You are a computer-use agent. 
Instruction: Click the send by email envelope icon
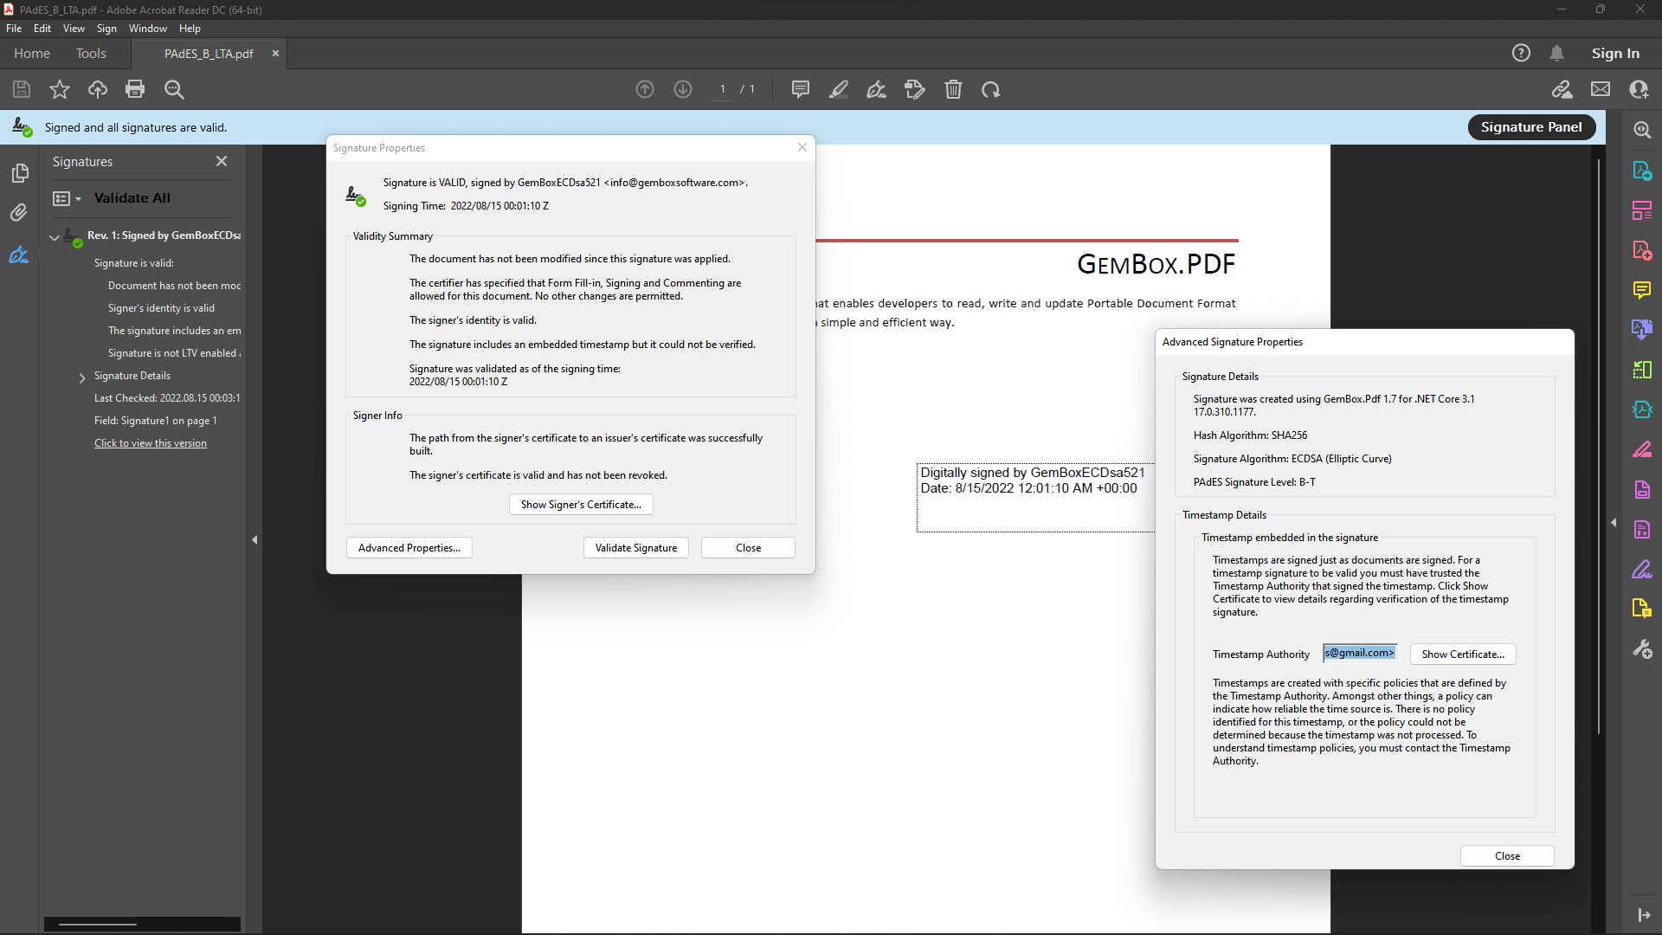tap(1601, 89)
